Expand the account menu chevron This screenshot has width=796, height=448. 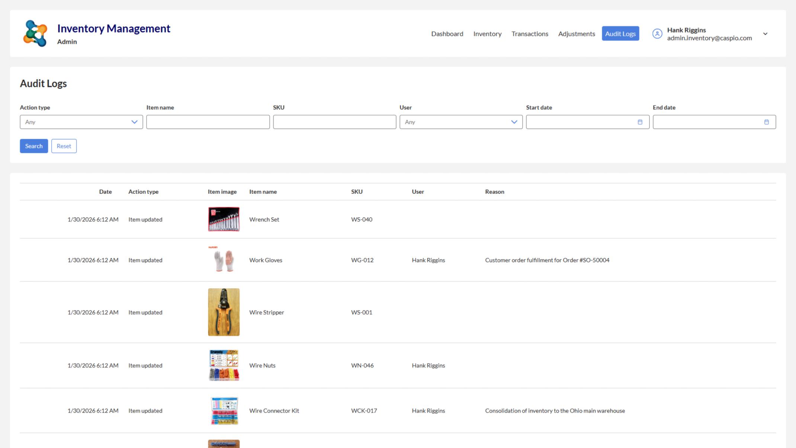[765, 33]
